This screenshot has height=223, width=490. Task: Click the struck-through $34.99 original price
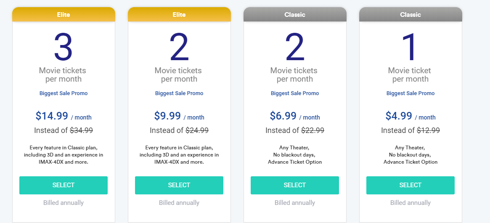[x=81, y=130]
